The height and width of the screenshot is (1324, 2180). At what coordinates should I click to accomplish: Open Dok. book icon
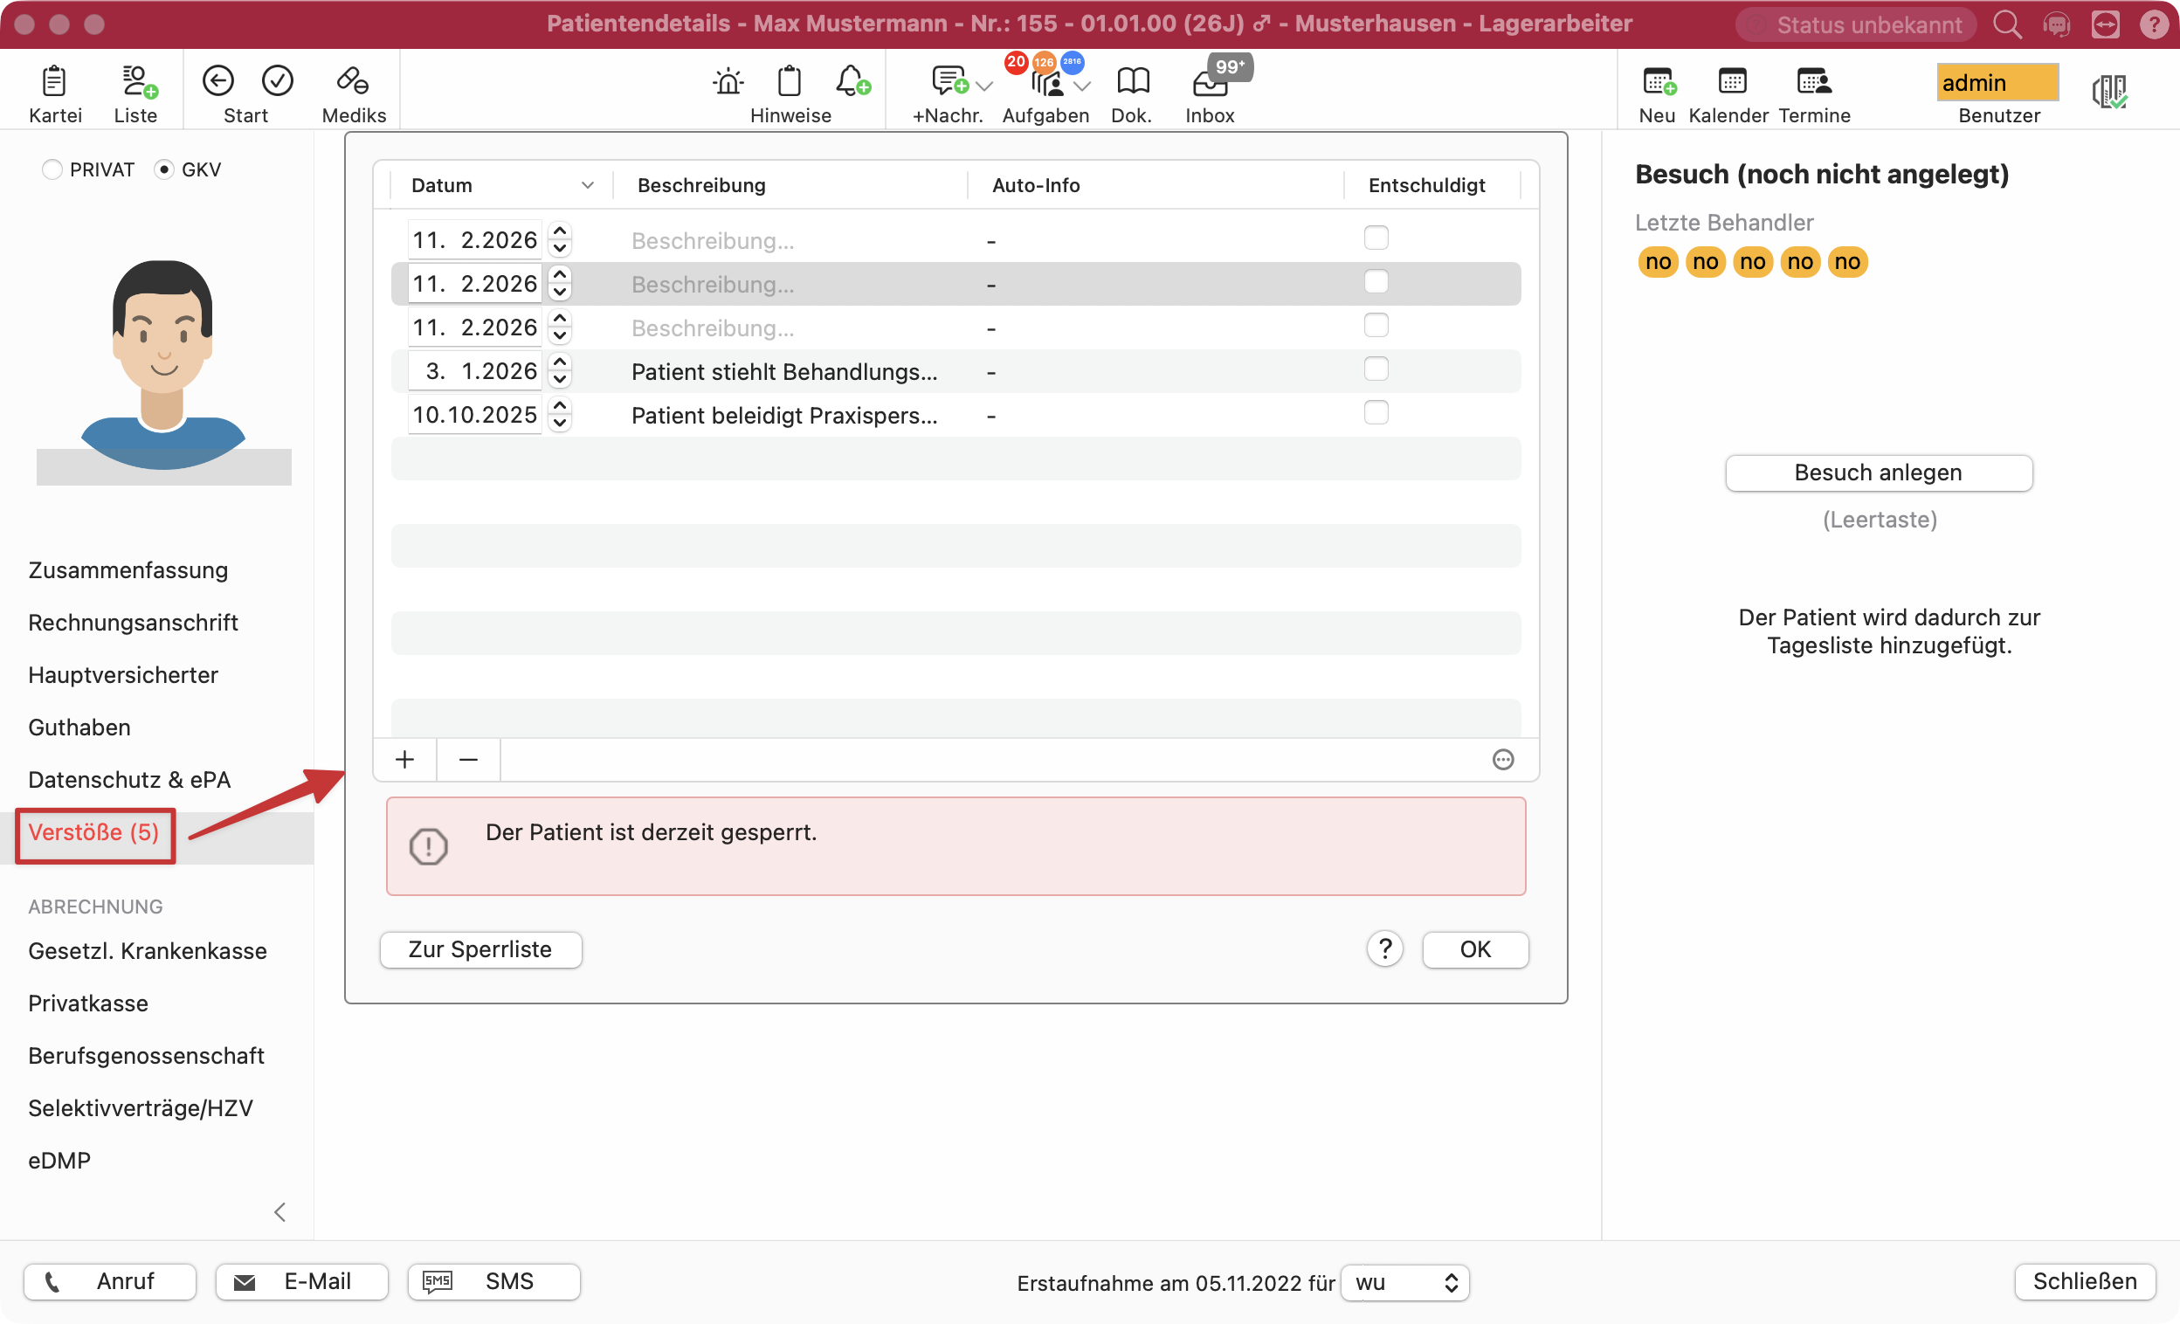pos(1132,82)
